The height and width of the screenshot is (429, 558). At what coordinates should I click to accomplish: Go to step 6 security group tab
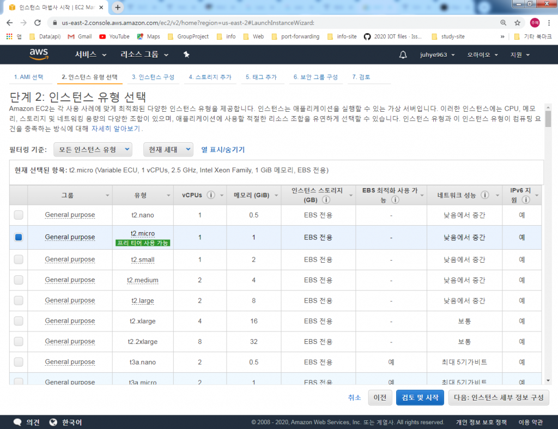coord(316,77)
